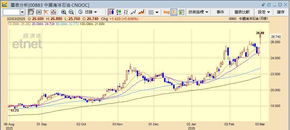Open 圖表比較 chart comparison
The height and width of the screenshot is (130, 290).
coord(242,12)
